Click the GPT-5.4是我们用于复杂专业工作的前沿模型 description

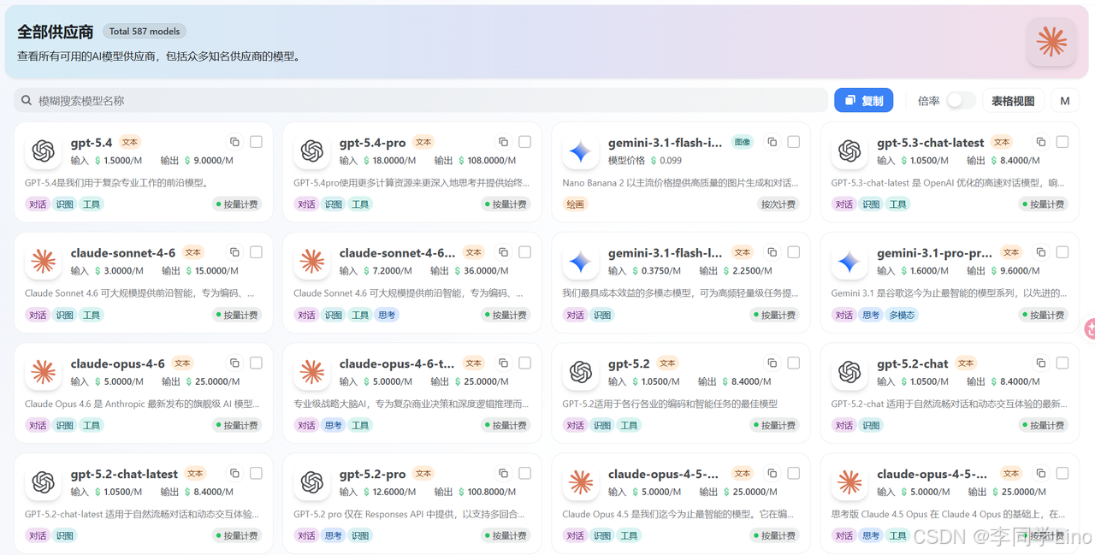point(117,182)
